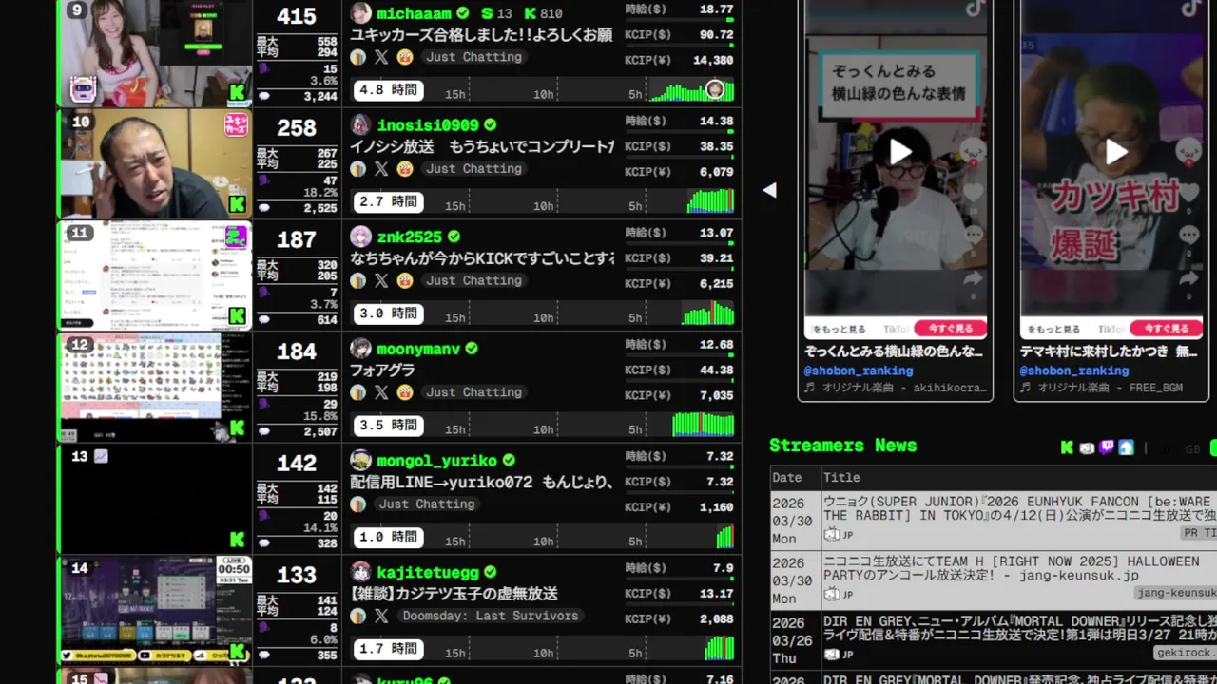Toggle Kick filter in Streamers News
This screenshot has width=1217, height=684.
(x=1067, y=447)
